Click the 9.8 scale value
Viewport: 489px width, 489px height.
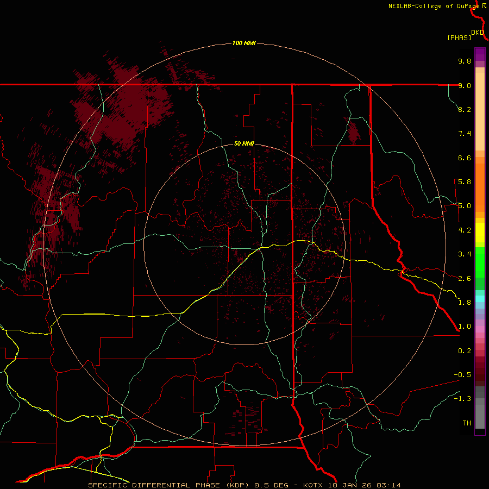coord(465,61)
